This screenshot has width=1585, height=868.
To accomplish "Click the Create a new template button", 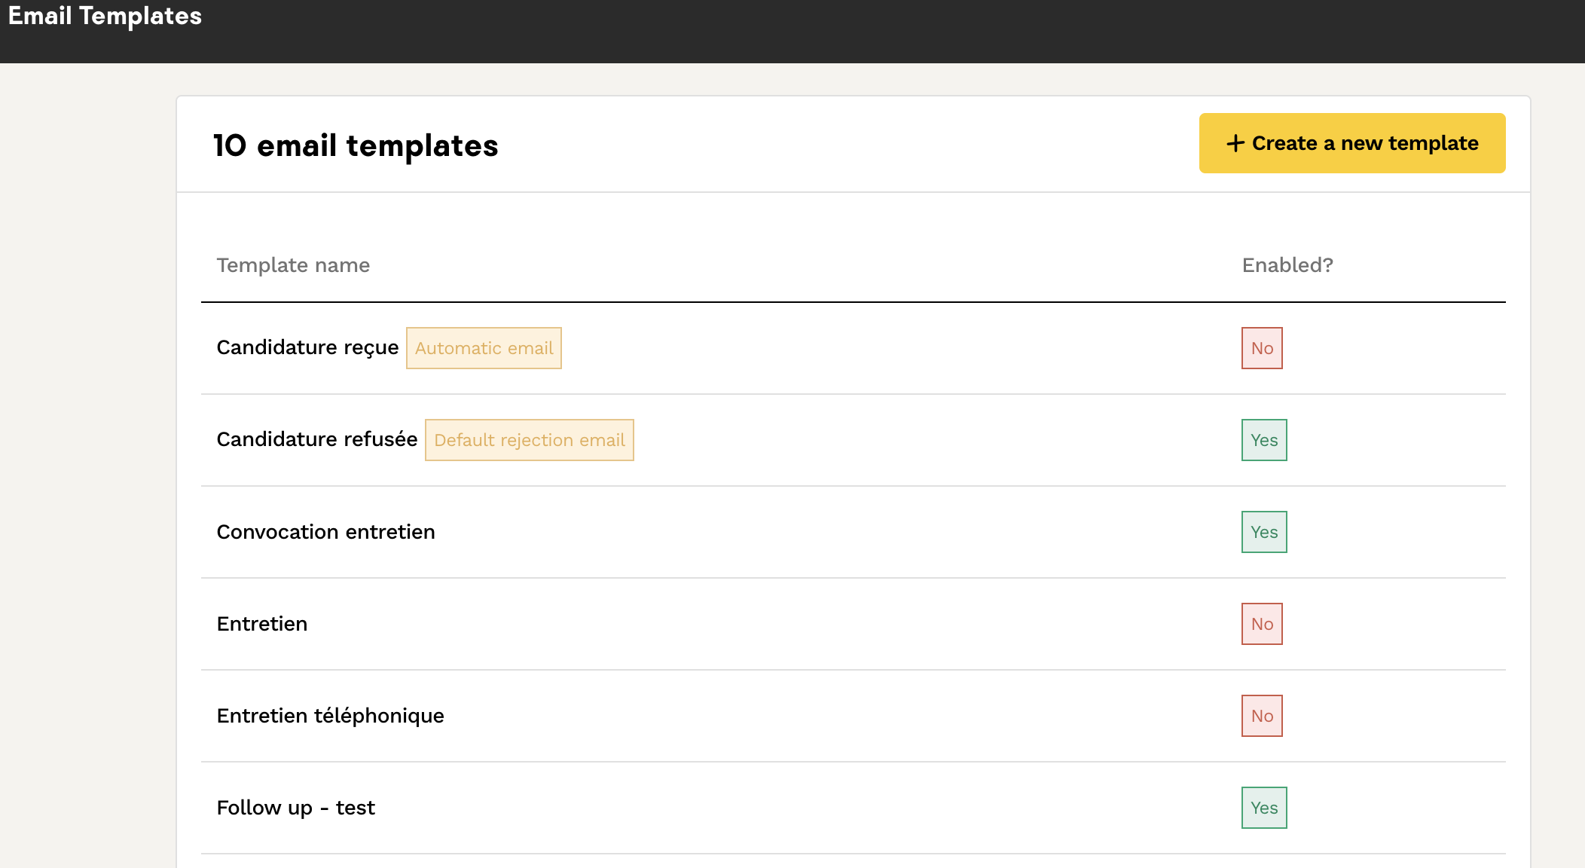I will [1352, 143].
